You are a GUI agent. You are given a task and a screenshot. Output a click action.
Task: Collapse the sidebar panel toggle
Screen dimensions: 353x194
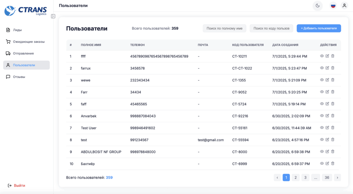[x=53, y=16]
